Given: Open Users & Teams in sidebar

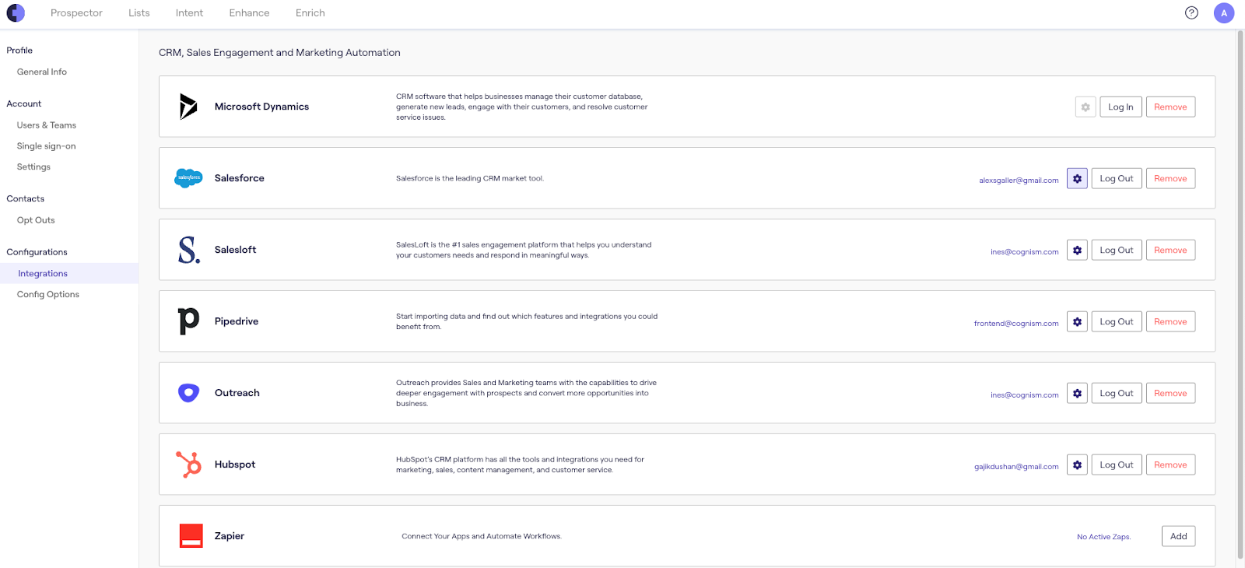Looking at the screenshot, I should pos(47,125).
